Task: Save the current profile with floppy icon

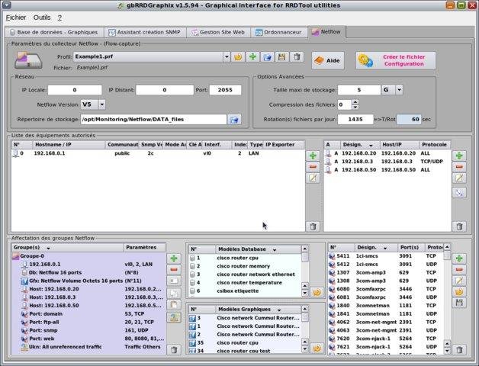Action: tap(282, 57)
